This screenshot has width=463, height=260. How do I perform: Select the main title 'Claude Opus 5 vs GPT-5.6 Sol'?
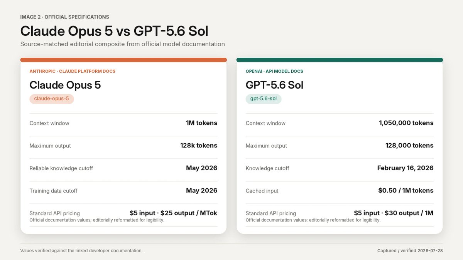114,31
